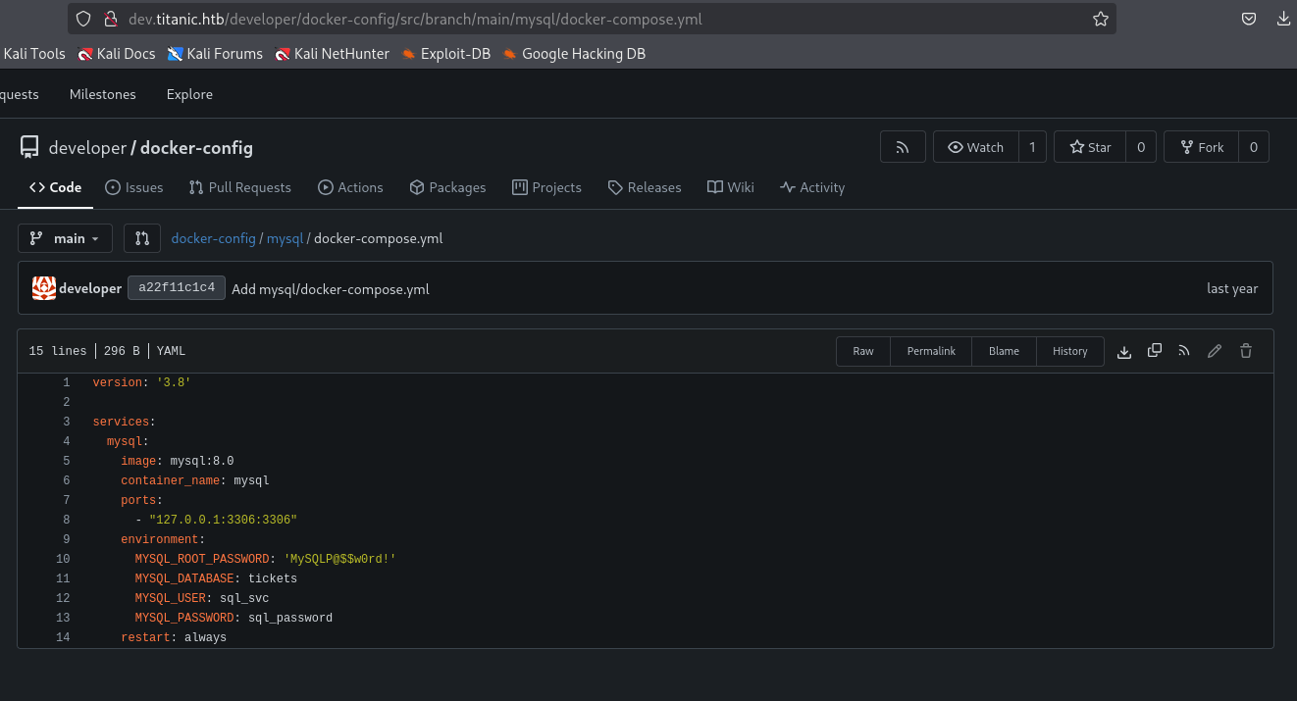The height and width of the screenshot is (701, 1297).
Task: Click the 'tickets' database name
Action: pyautogui.click(x=273, y=578)
